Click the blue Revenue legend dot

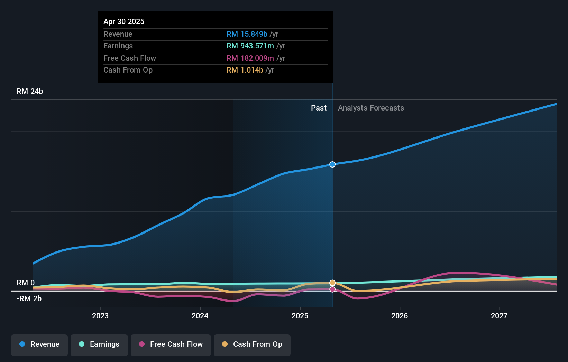22,344
